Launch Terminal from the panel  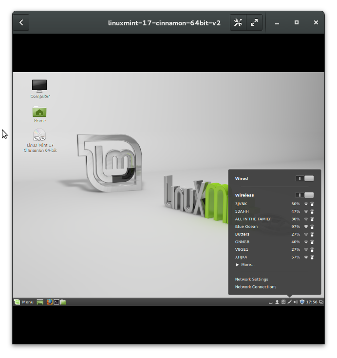point(56,302)
